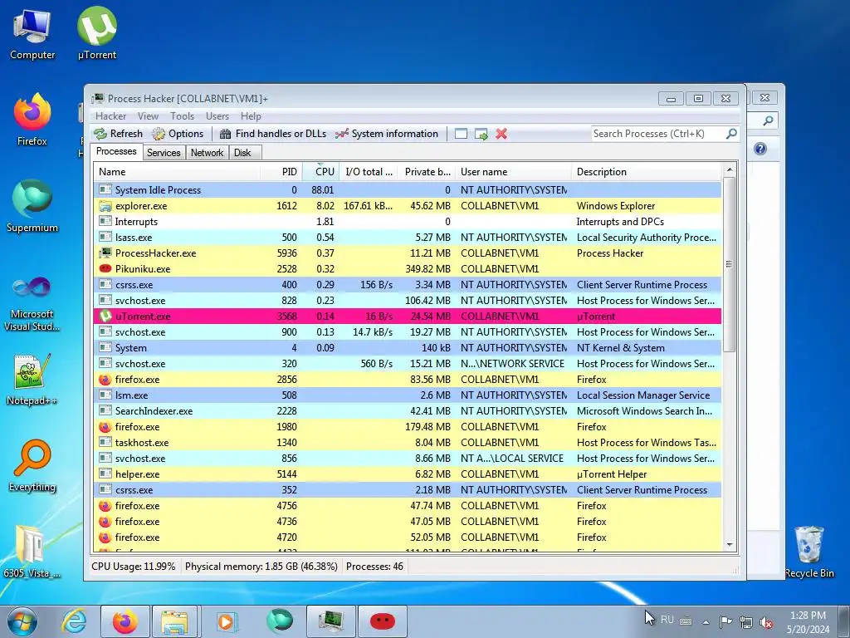Viewport: 850px width, 638px height.
Task: Open the Supermium desktop icon
Action: coord(32,207)
